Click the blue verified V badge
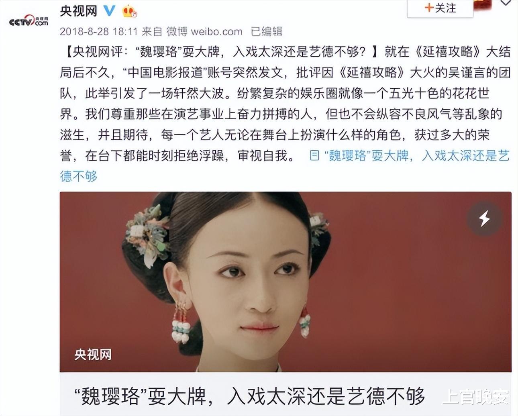Image resolution: width=518 pixels, height=416 pixels. (109, 10)
